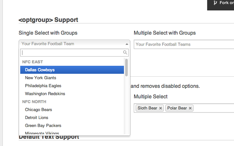The height and width of the screenshot is (146, 234).
Task: Open the bear Multiple Select field
Action: tap(214, 108)
